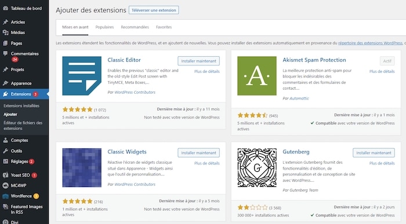Click the Médias library icon
This screenshot has height=224, width=406.
[x=5, y=32]
